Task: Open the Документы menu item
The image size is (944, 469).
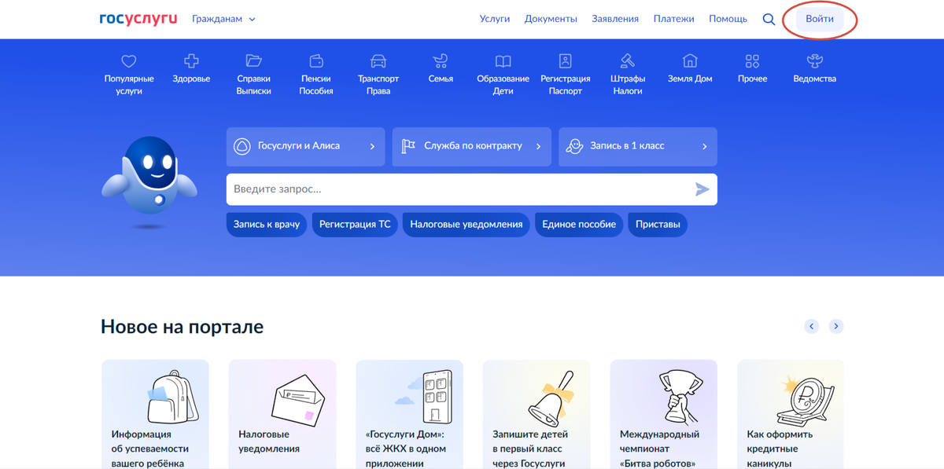Action: tap(551, 19)
